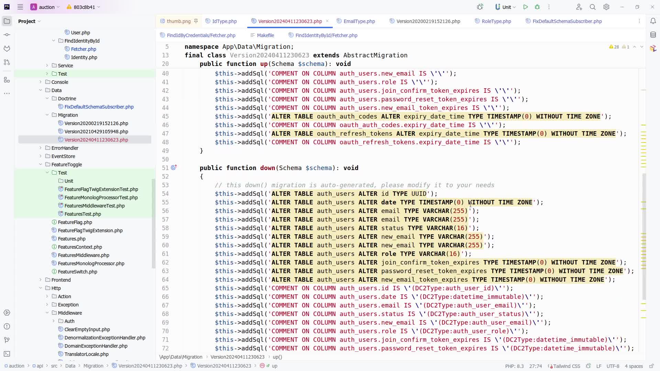Switch to the Makefile tab
The image size is (660, 371).
click(265, 35)
